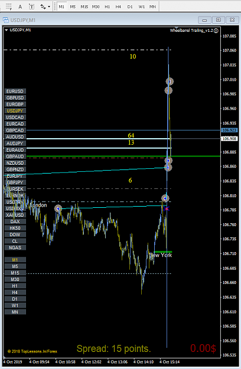Pick the H4 button in the chart panel
Viewport: 241px width, 369px height.
coord(15,292)
